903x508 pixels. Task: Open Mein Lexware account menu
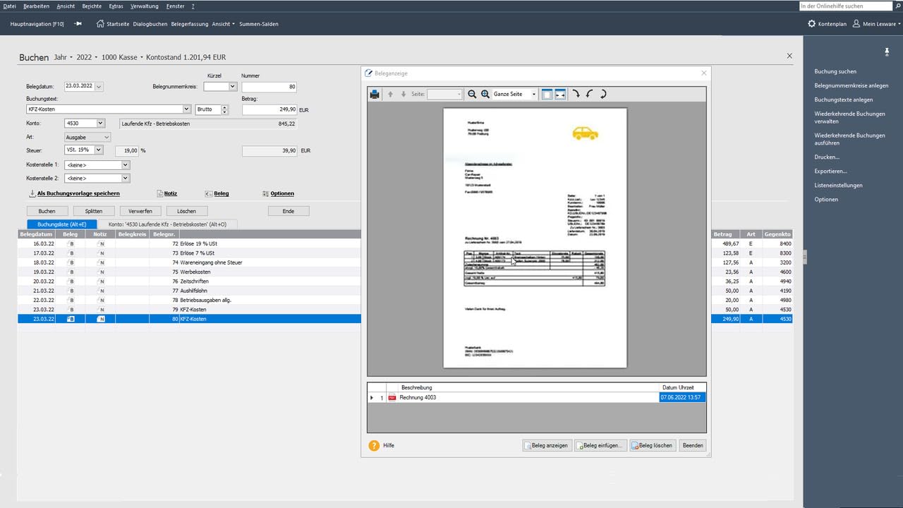pyautogui.click(x=876, y=23)
